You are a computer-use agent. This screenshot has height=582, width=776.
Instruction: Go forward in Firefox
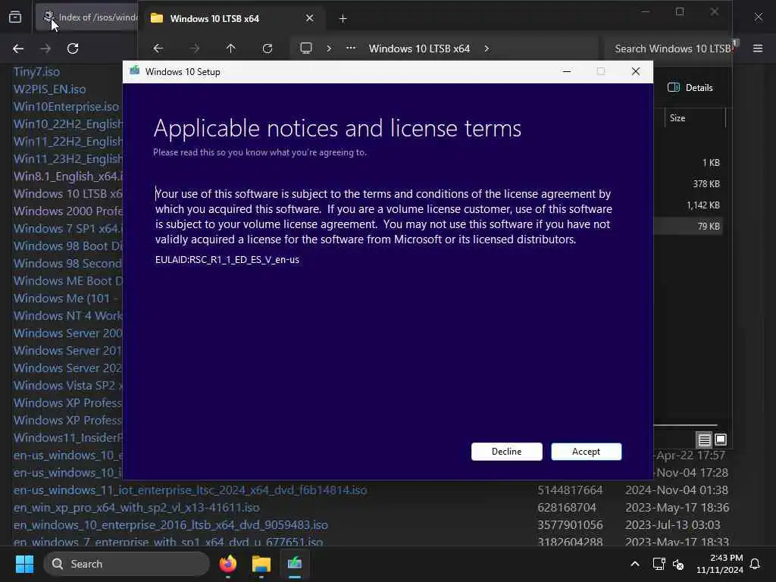(x=45, y=48)
